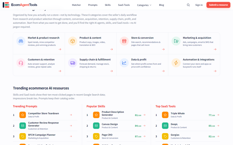The width and height of the screenshot is (233, 145).
Task: Click the EcomAgentTools logo
Action: (20, 5)
